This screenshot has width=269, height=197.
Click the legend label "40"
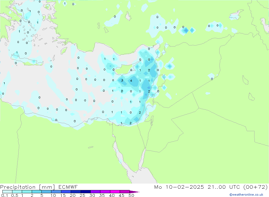(112, 195)
